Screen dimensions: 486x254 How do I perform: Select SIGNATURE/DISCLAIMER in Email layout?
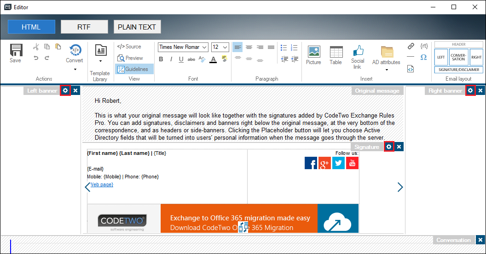pyautogui.click(x=458, y=70)
